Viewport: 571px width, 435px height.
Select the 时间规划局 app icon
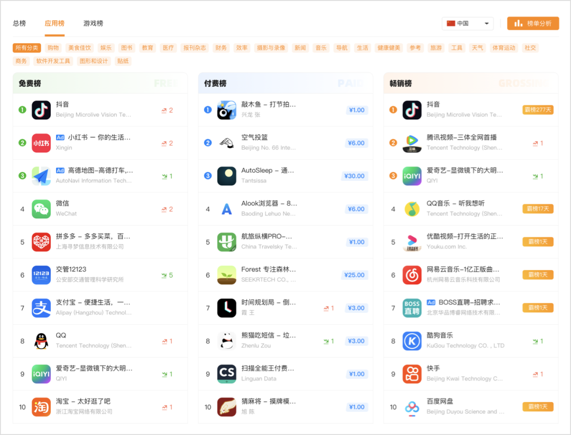(226, 308)
